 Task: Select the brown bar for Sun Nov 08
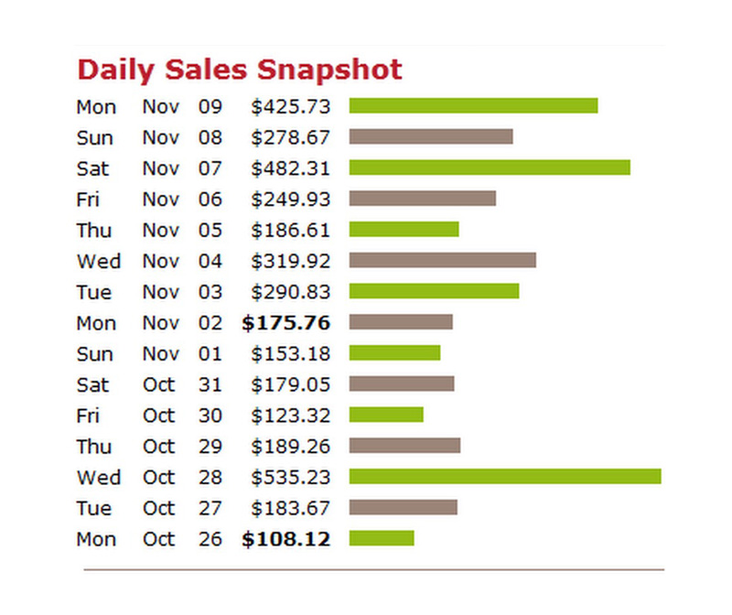click(x=431, y=137)
